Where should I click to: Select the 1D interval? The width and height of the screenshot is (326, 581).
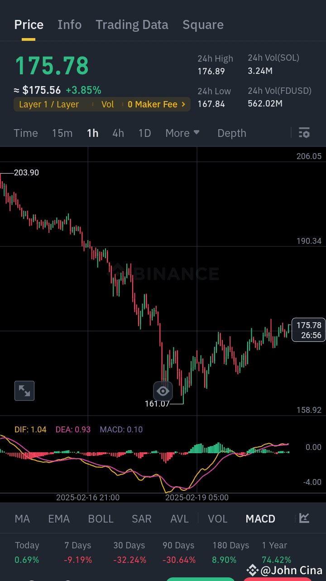(144, 133)
